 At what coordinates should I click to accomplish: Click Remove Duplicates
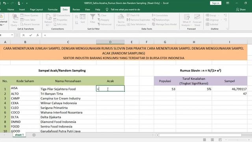pos(138,20)
